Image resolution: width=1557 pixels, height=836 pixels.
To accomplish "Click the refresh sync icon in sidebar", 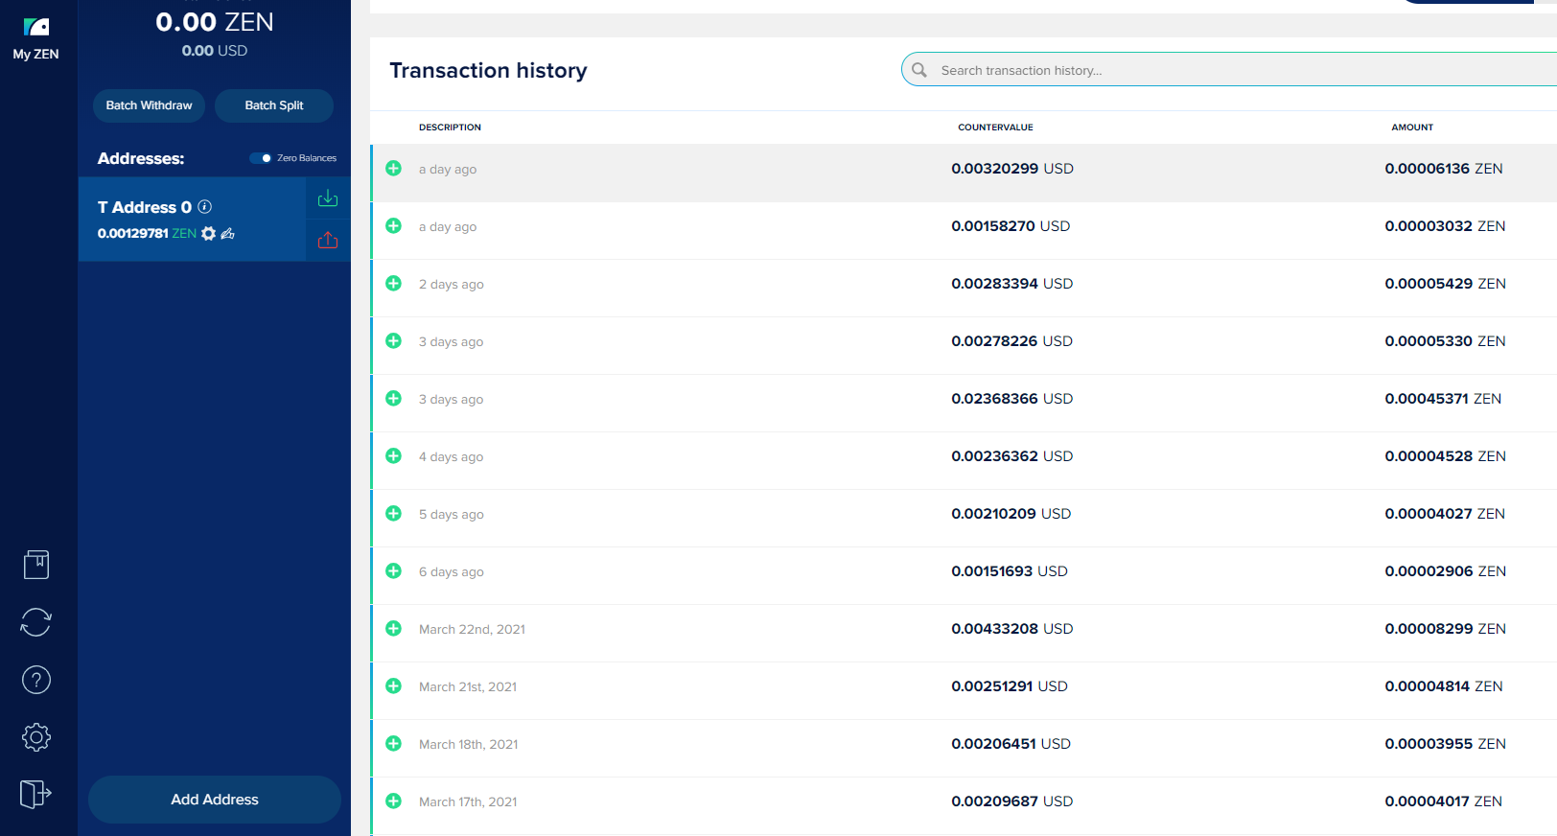I will (x=36, y=622).
